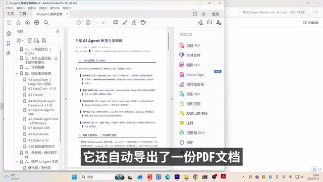
Task: Open Google Chrome from the taskbar
Action: 195,177
